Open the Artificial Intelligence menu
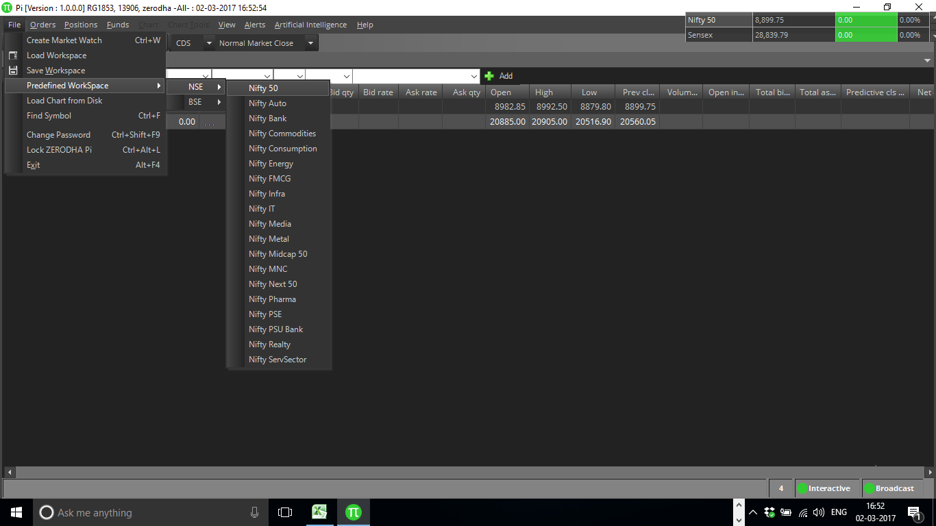This screenshot has width=936, height=526. [x=310, y=25]
